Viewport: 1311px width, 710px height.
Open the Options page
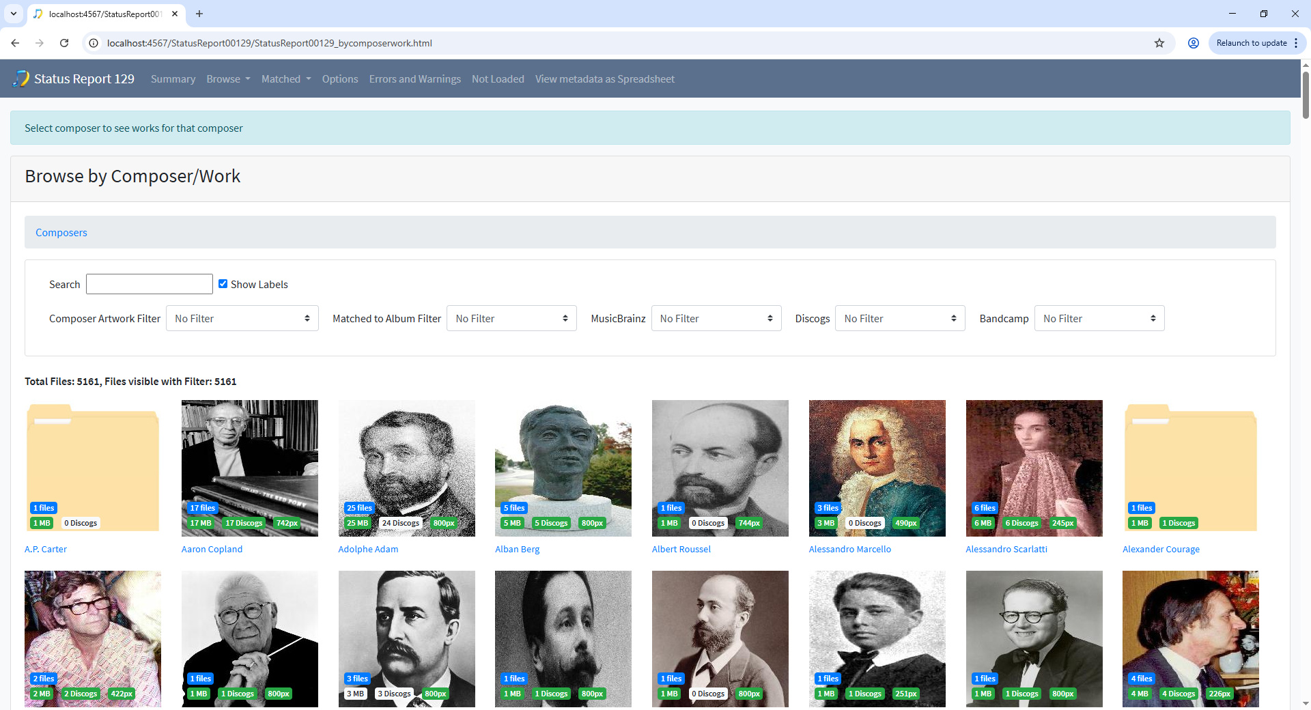click(340, 79)
